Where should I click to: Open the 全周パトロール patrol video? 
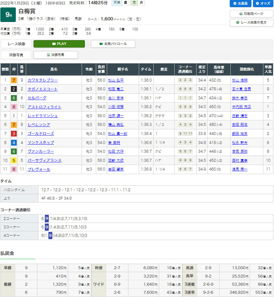coord(113,44)
